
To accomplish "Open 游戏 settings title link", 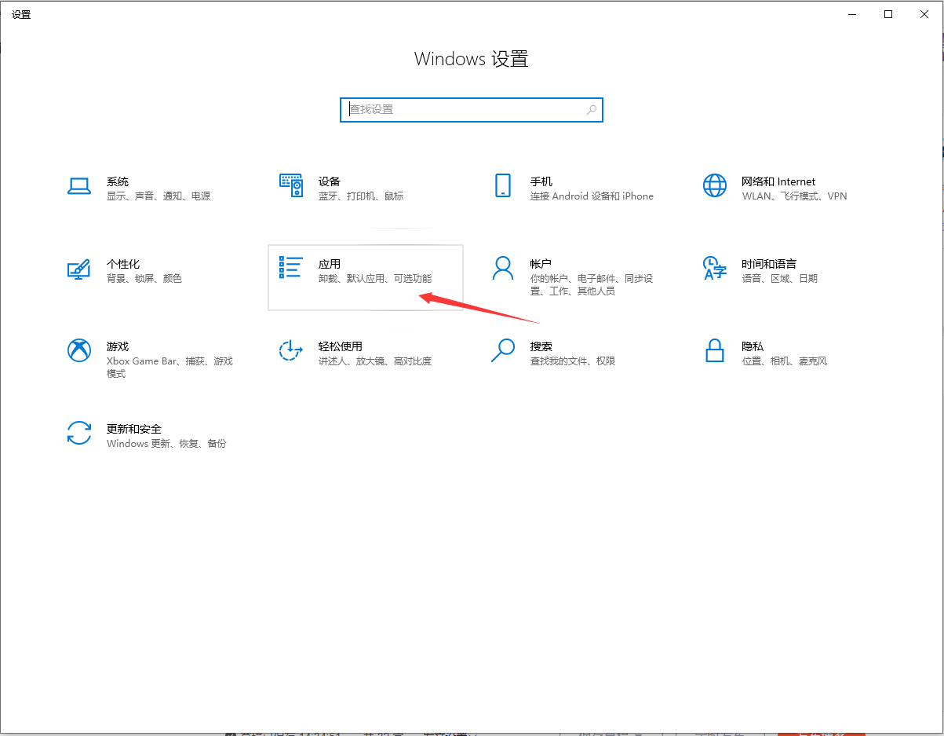I will tap(118, 346).
